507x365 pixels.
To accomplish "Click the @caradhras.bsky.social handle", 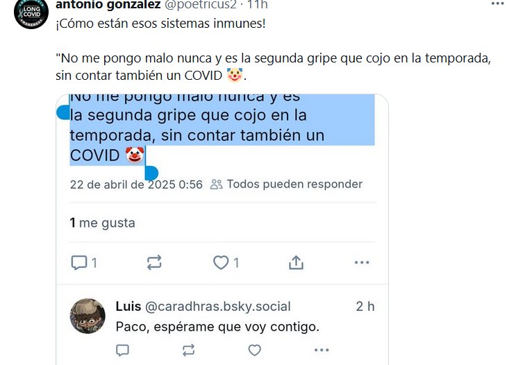I will pyautogui.click(x=217, y=306).
